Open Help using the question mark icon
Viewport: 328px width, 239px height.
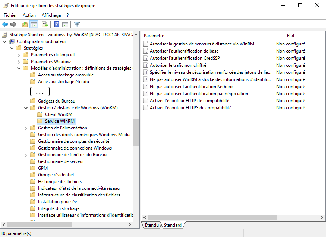(x=57, y=25)
